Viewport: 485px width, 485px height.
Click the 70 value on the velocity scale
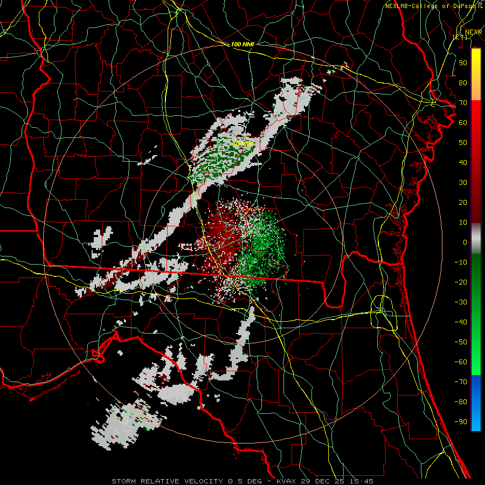[463, 103]
